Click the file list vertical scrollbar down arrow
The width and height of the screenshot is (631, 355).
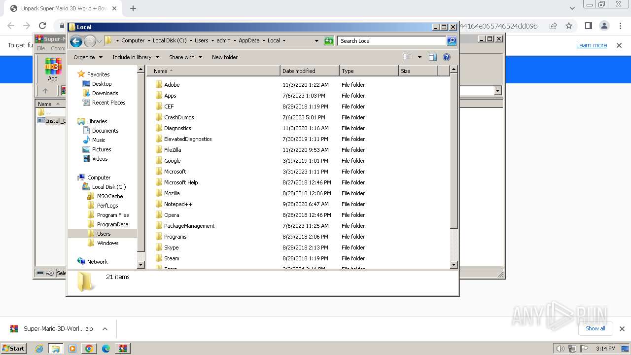[454, 265]
